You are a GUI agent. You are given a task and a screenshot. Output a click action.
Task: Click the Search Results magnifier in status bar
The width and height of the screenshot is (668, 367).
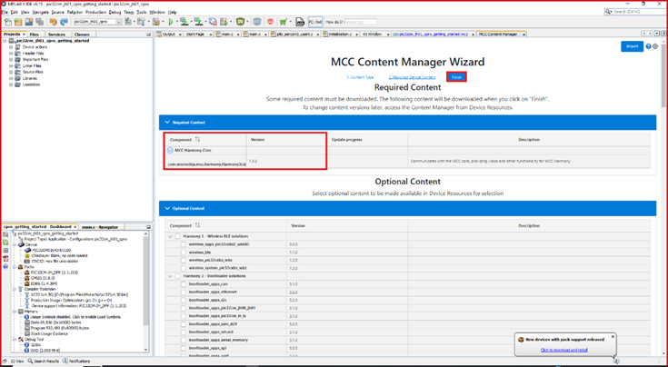click(x=30, y=361)
